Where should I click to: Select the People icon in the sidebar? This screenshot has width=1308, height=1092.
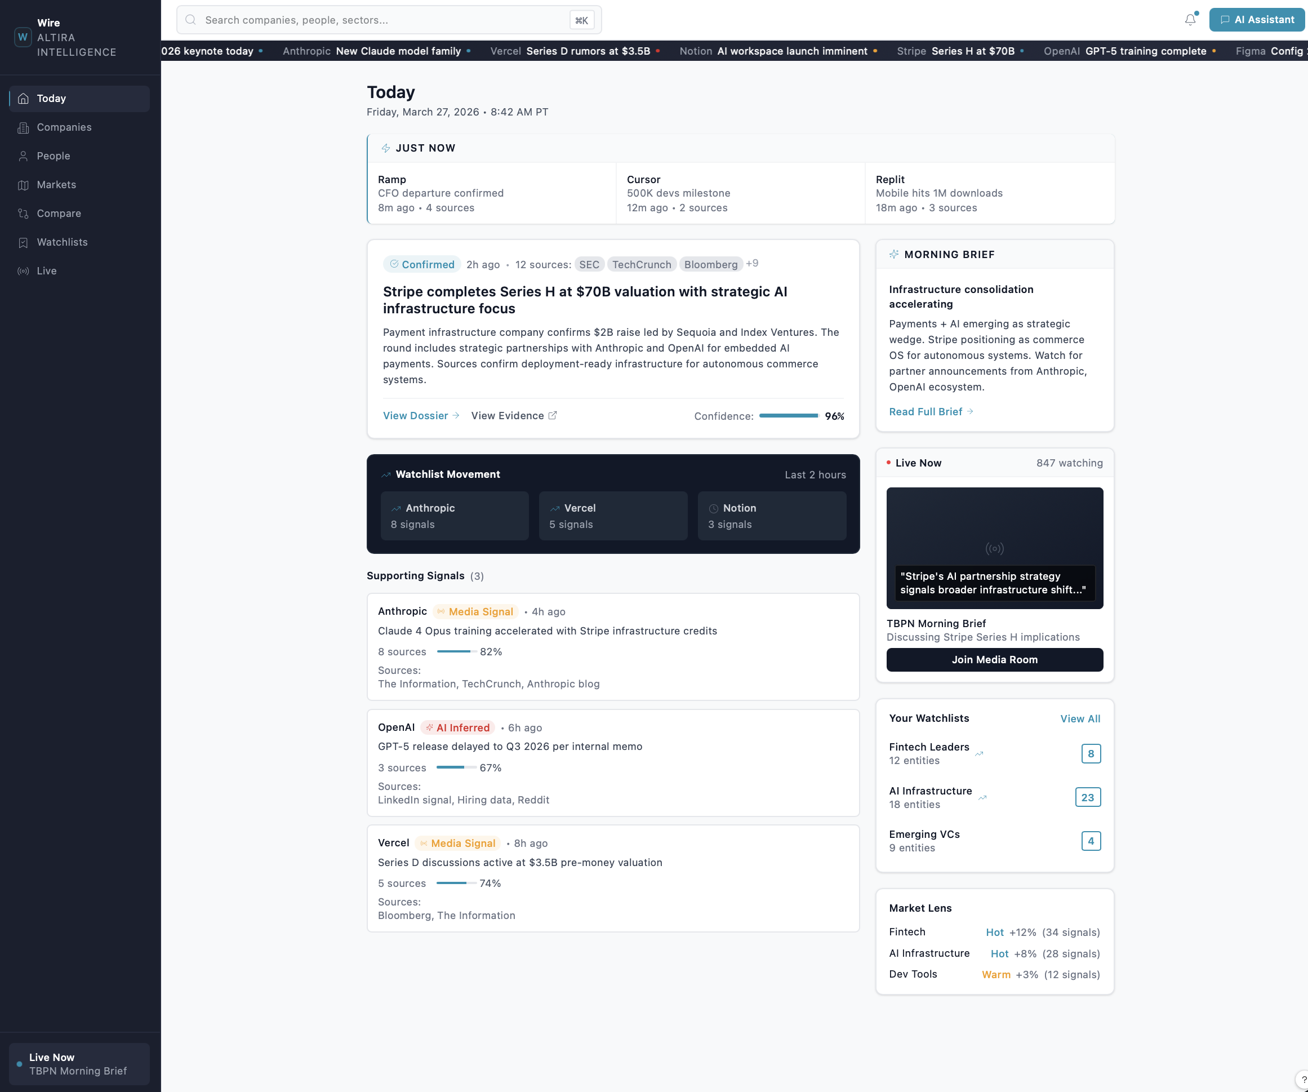click(23, 156)
